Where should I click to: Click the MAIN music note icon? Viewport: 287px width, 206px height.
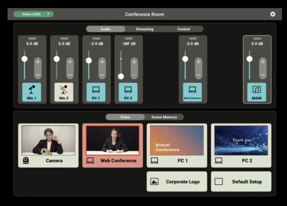[257, 90]
